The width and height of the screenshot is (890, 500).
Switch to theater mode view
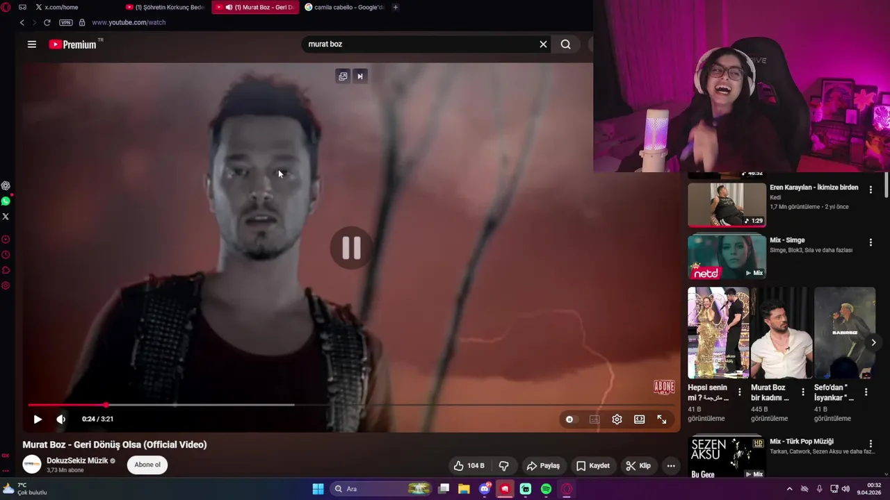tap(639, 419)
